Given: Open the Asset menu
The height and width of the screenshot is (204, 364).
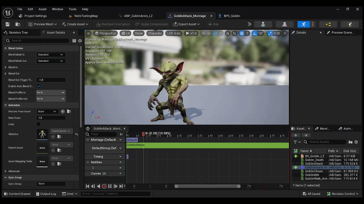Looking at the screenshot, I should [x=42, y=9].
